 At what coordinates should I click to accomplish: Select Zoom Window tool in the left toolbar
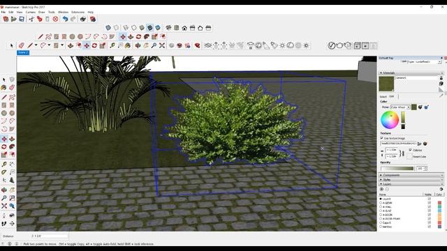point(12,198)
